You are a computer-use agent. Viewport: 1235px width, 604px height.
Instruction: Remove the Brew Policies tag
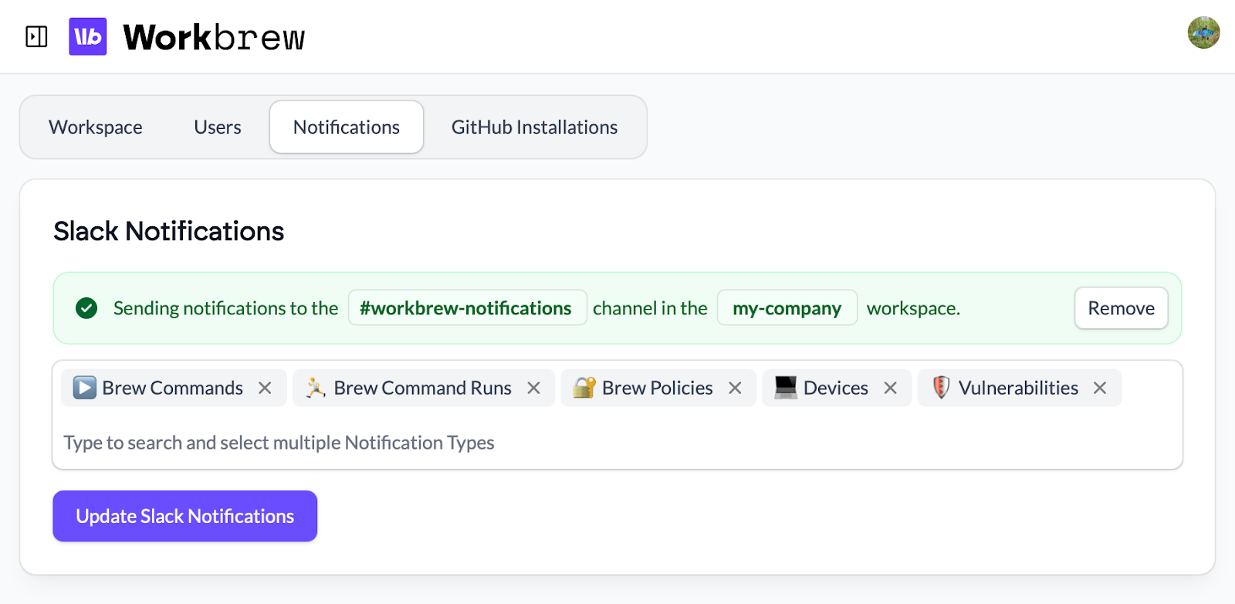pos(735,388)
